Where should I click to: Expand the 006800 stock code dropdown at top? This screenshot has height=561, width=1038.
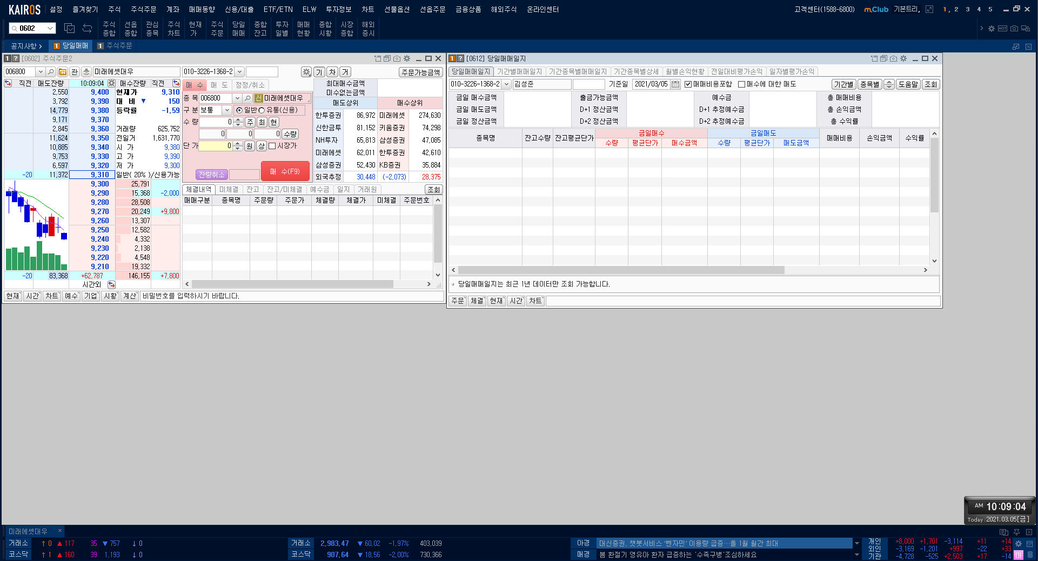click(40, 72)
